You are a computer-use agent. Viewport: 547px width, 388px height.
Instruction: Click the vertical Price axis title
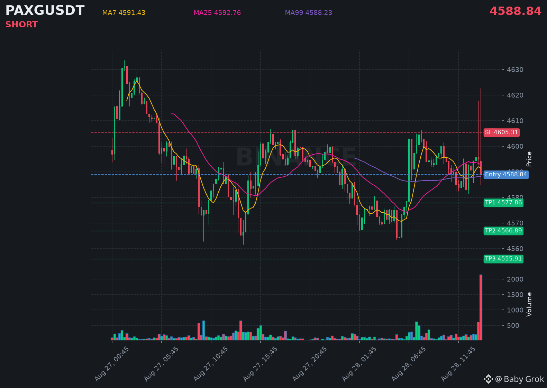pos(529,159)
